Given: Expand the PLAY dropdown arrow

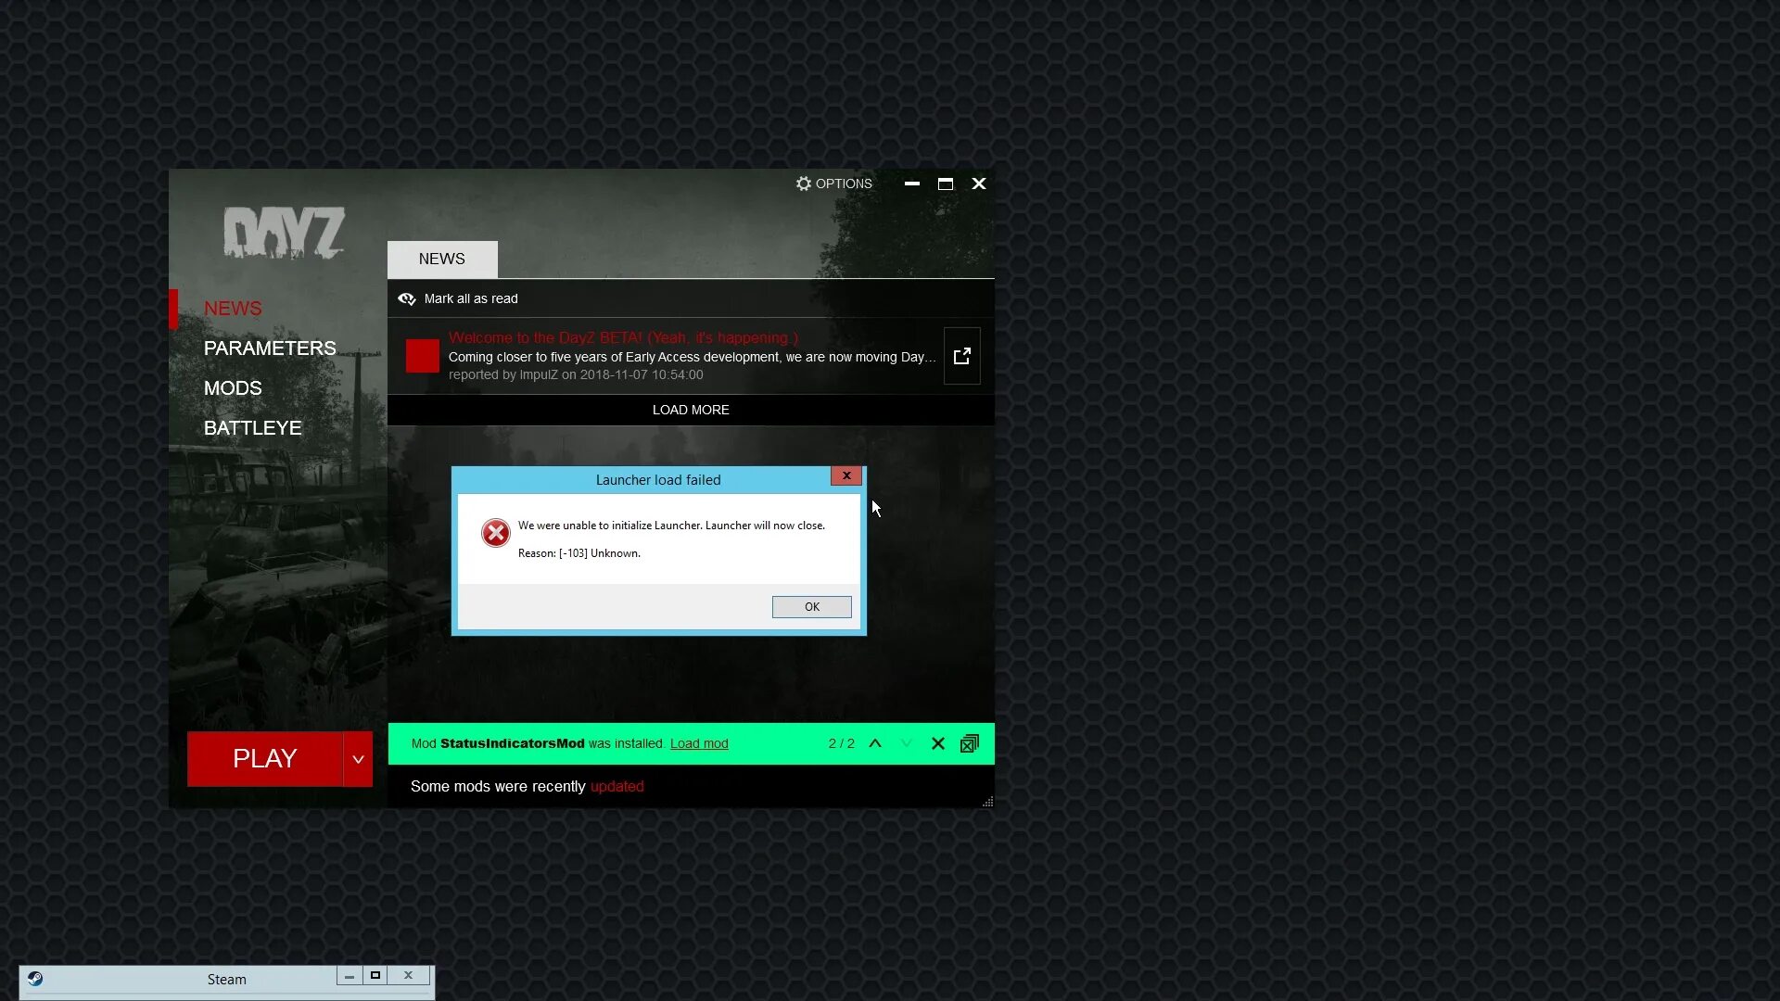Looking at the screenshot, I should click(x=358, y=759).
